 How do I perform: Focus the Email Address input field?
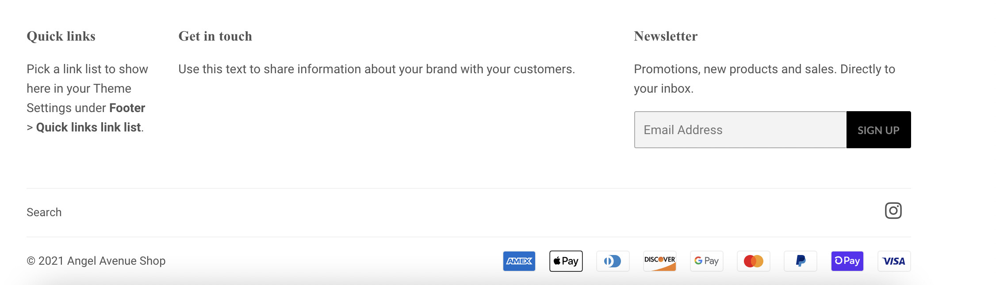pyautogui.click(x=740, y=130)
